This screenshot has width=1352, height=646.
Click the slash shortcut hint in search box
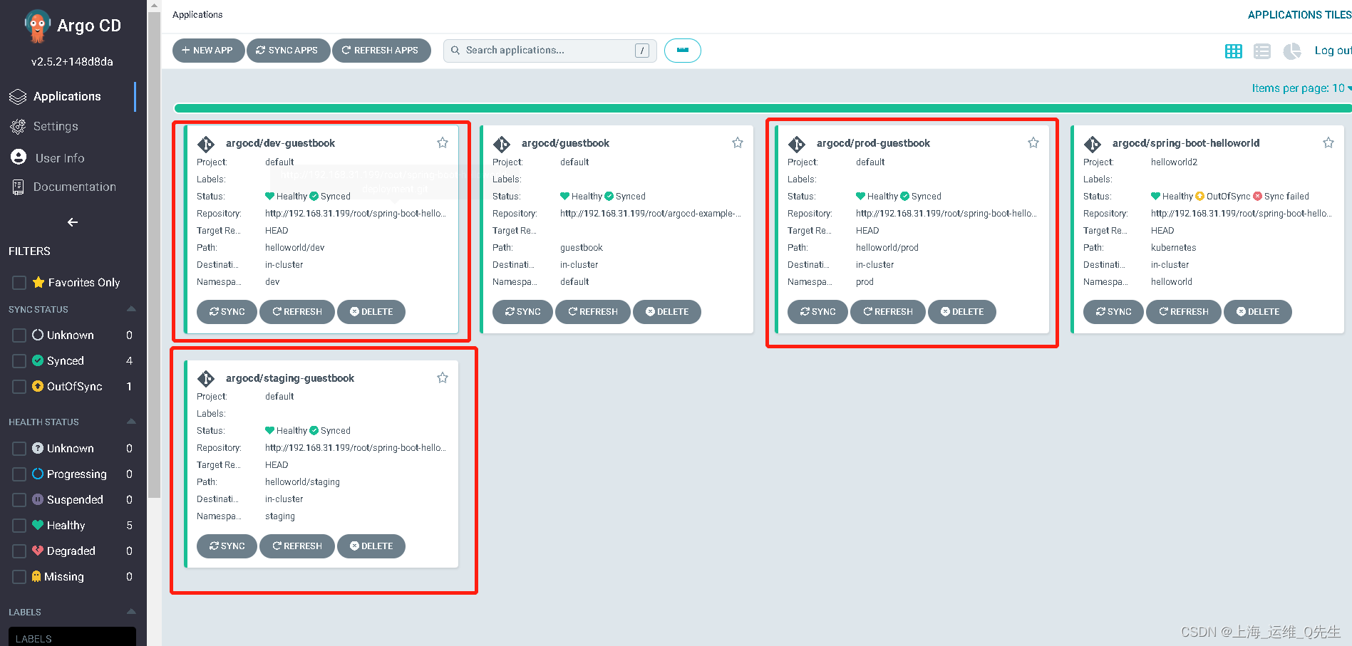click(x=642, y=51)
